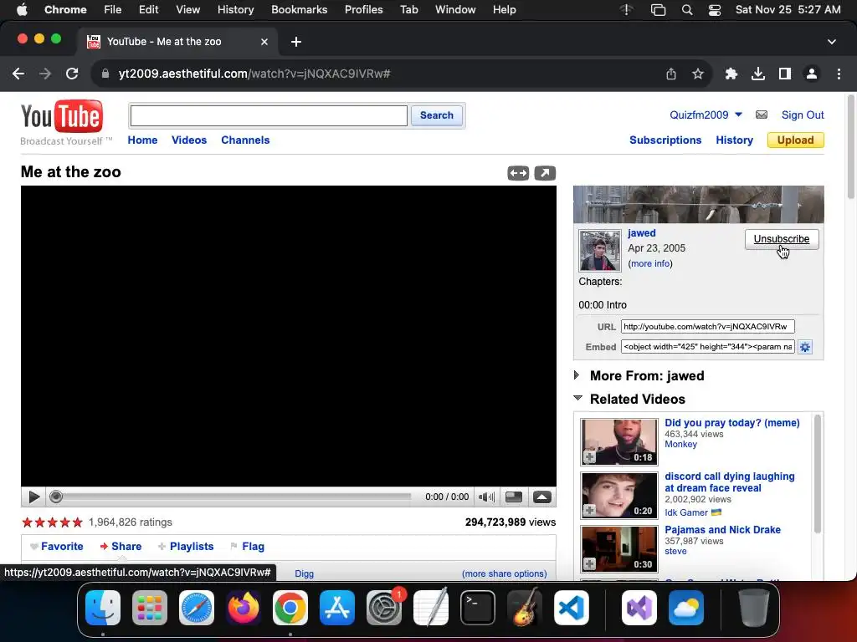Open Did you pray today thumbnail
857x642 pixels.
(x=619, y=441)
